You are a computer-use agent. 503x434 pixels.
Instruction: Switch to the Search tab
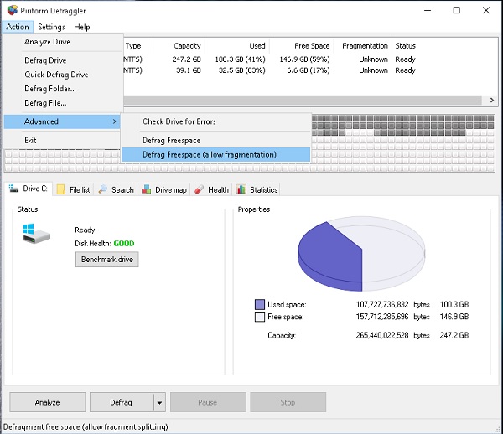[117, 189]
